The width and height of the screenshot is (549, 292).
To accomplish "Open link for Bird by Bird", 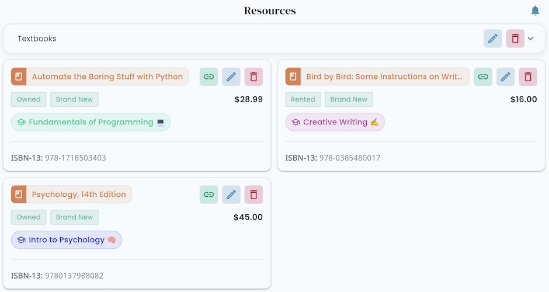I will (483, 77).
